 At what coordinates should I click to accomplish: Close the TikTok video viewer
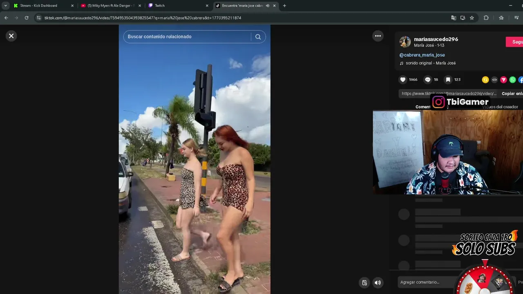coord(11,36)
